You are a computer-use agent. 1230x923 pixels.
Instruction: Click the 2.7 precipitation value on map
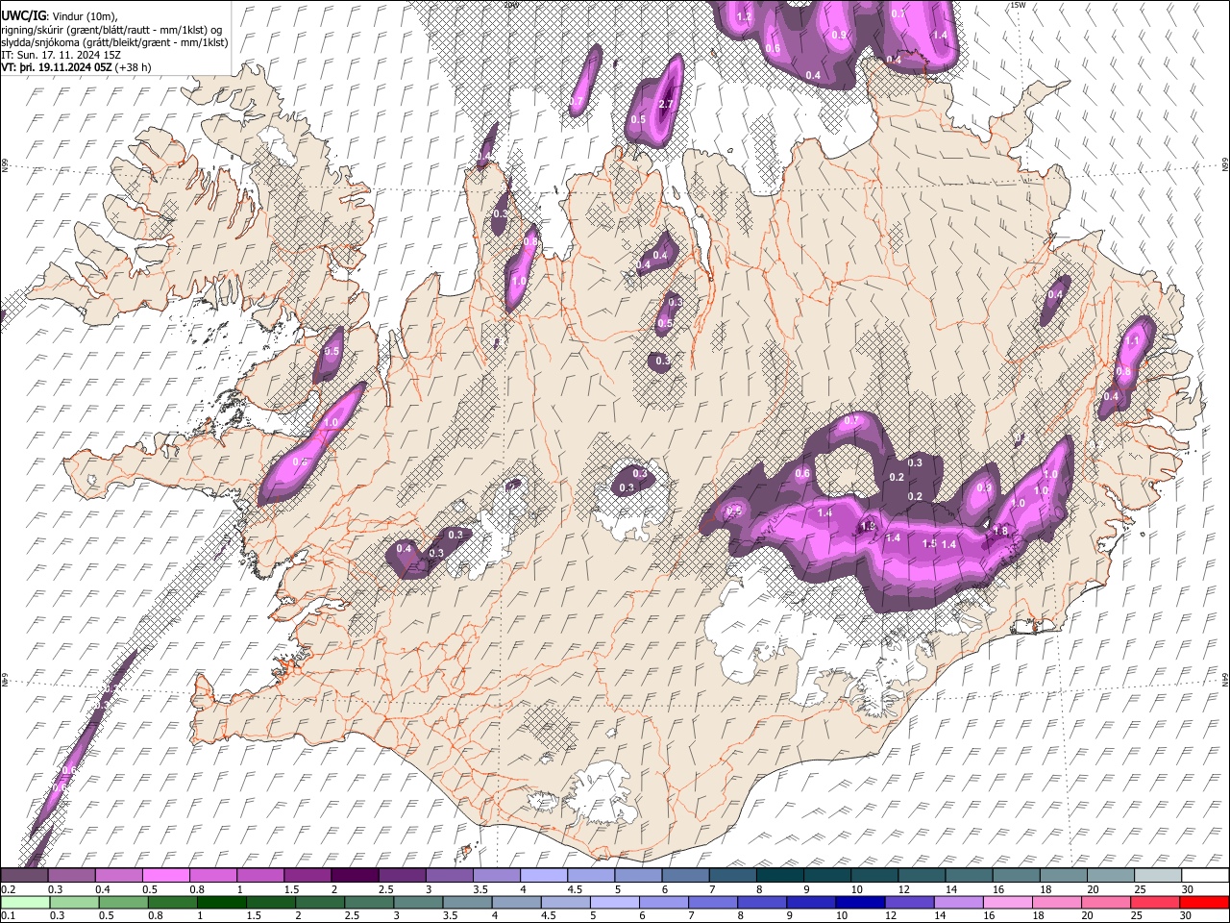[667, 104]
